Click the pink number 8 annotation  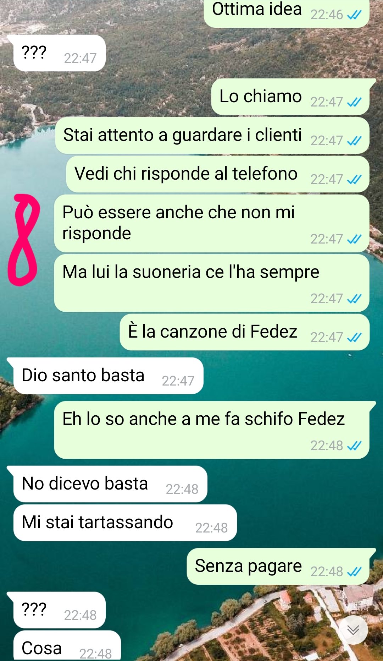tap(24, 240)
